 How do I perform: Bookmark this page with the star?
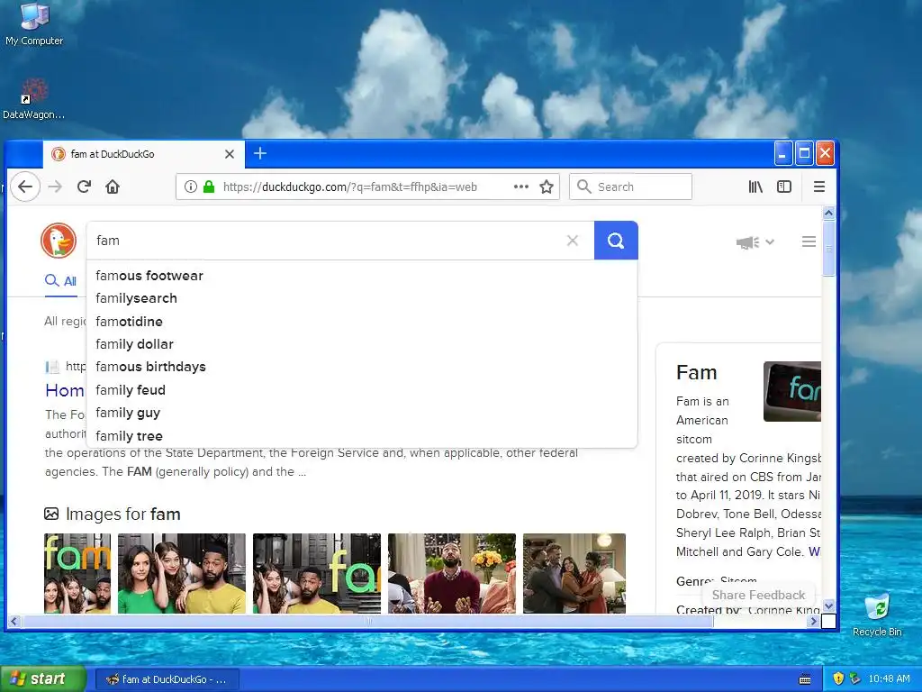(x=547, y=187)
